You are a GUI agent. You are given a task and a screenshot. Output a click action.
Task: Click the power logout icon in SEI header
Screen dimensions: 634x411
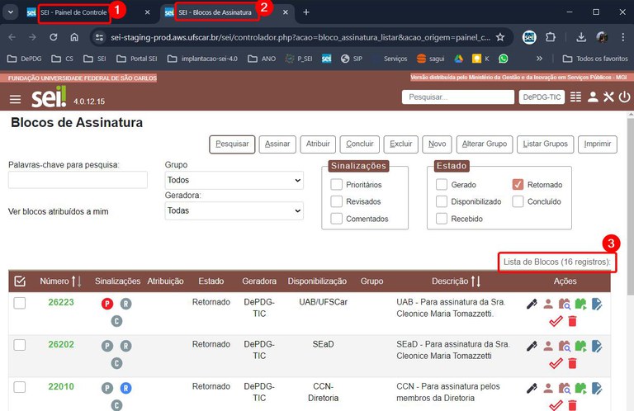click(x=624, y=97)
